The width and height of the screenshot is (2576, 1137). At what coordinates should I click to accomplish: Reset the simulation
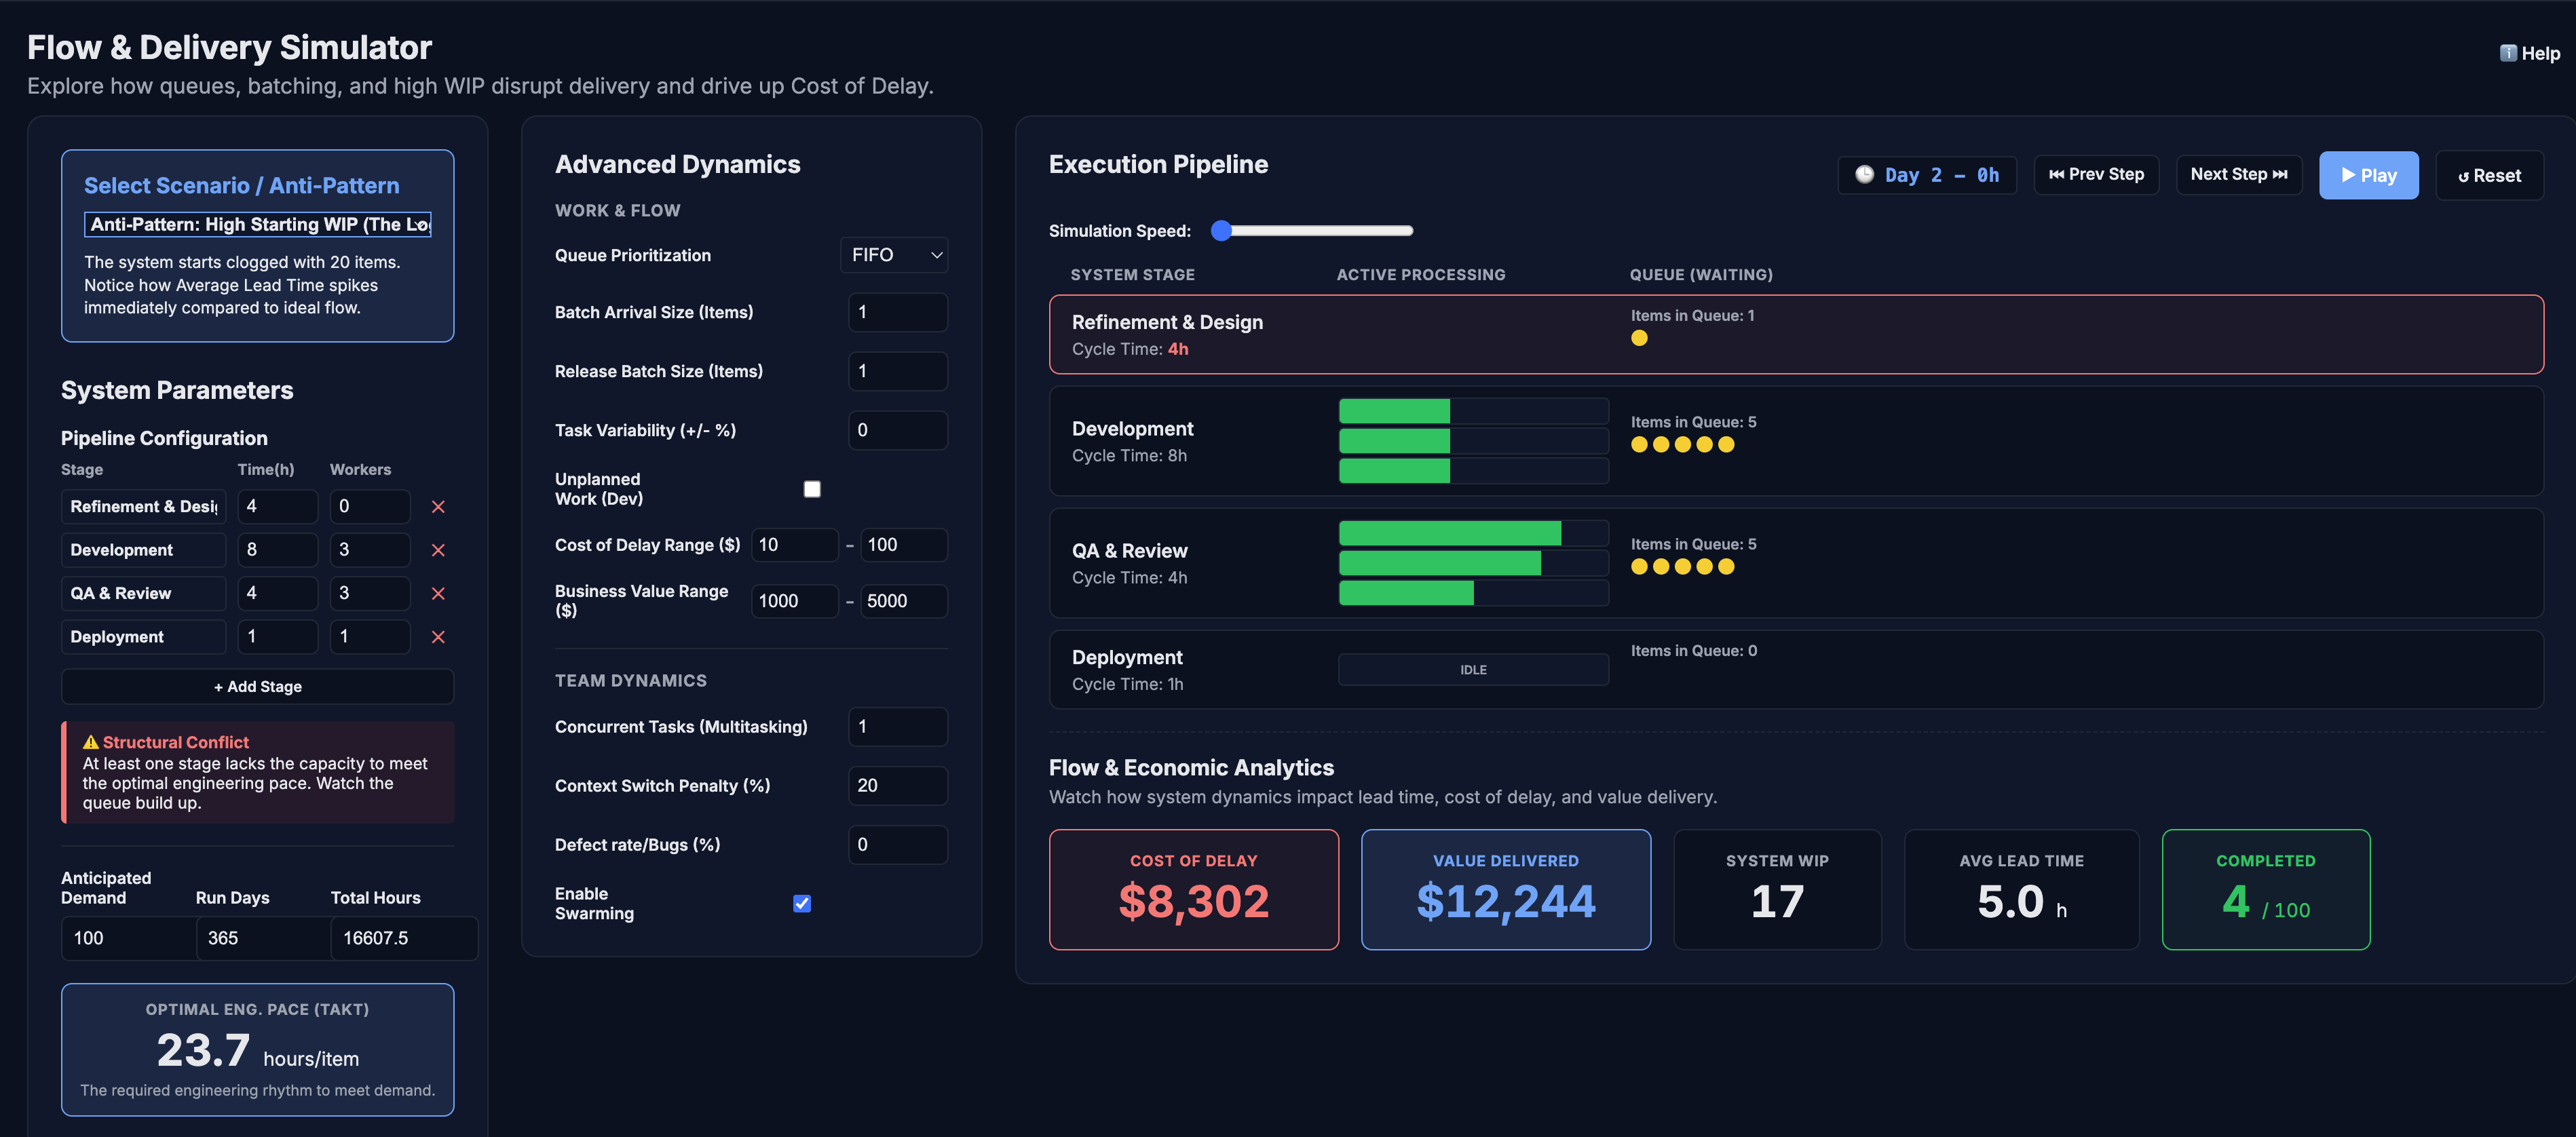point(2489,175)
